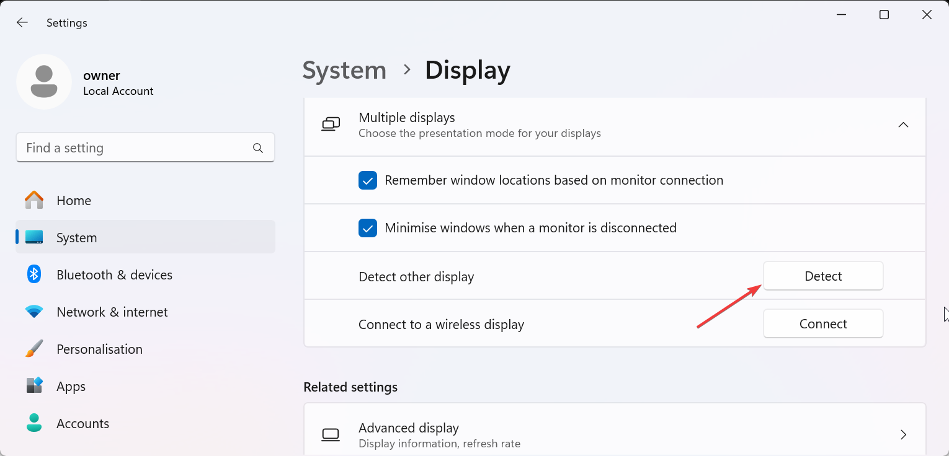Click the back arrow icon
The height and width of the screenshot is (456, 949).
click(22, 23)
